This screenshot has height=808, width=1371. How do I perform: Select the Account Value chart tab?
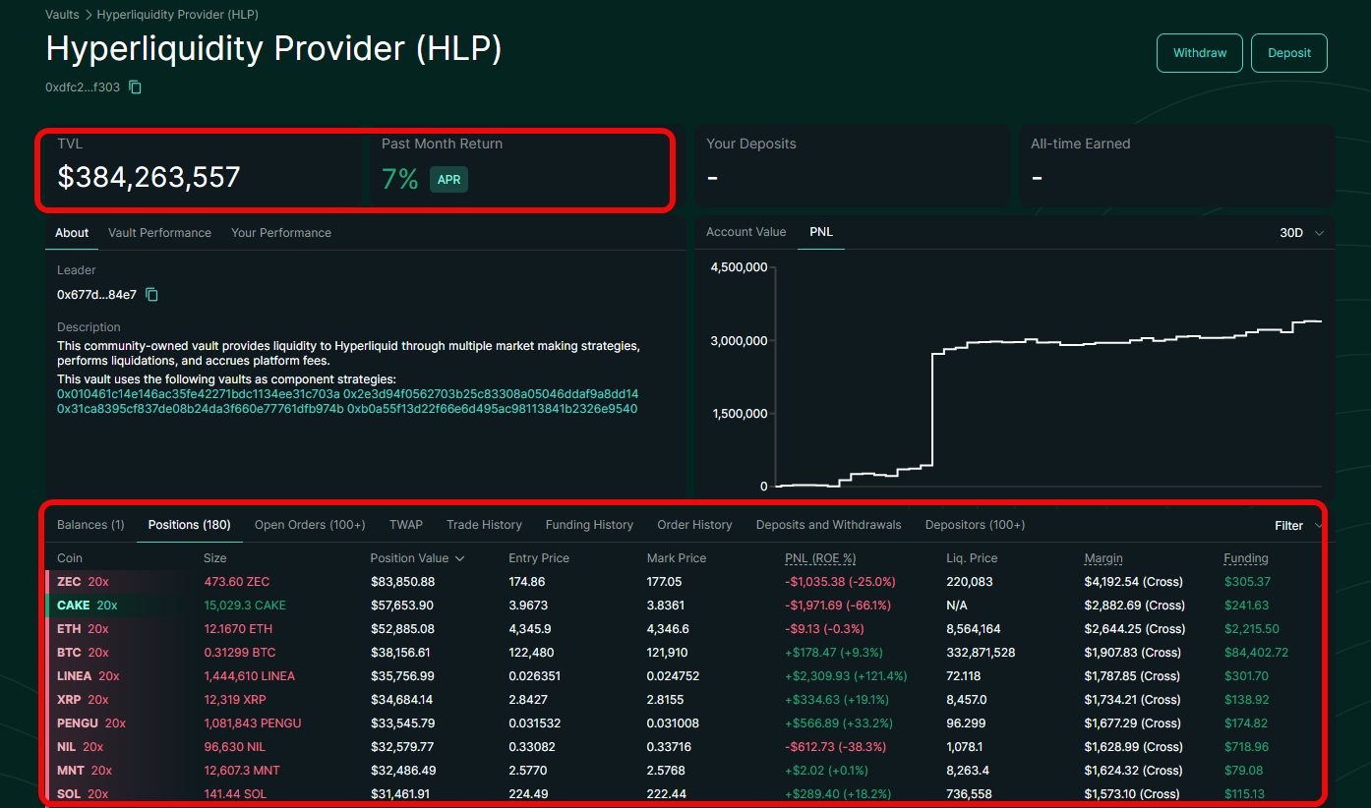click(745, 232)
